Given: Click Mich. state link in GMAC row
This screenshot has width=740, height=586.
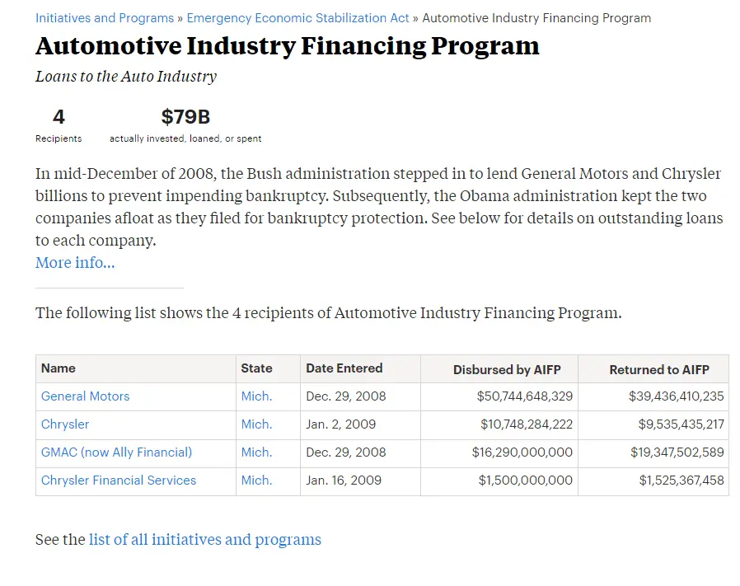Looking at the screenshot, I should 256,452.
